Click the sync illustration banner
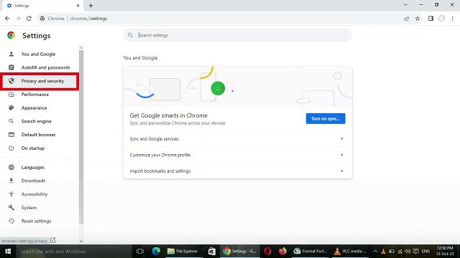Image resolution: width=460 pixels, height=258 pixels. click(238, 87)
